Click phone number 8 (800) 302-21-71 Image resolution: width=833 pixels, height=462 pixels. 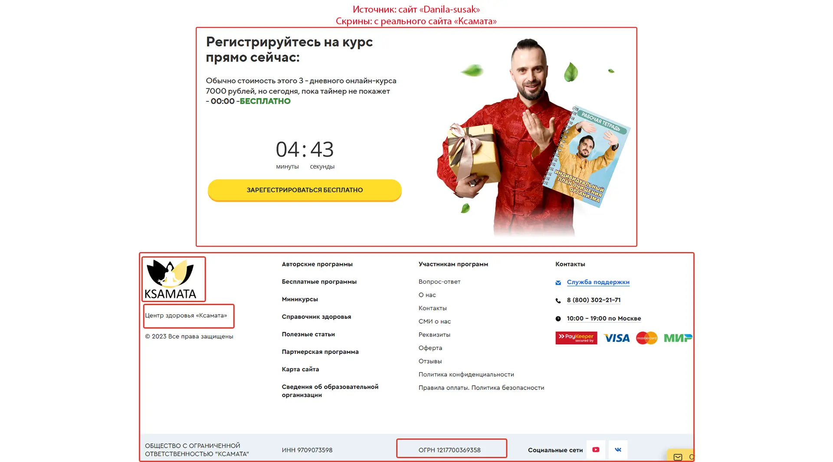tap(594, 300)
